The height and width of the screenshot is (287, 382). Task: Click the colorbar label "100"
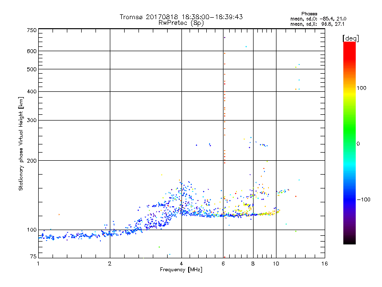coord(361,88)
